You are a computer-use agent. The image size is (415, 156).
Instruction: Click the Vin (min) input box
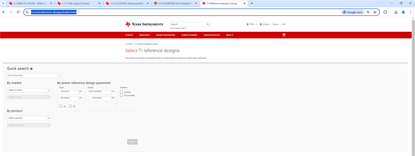pyautogui.click(x=74, y=92)
